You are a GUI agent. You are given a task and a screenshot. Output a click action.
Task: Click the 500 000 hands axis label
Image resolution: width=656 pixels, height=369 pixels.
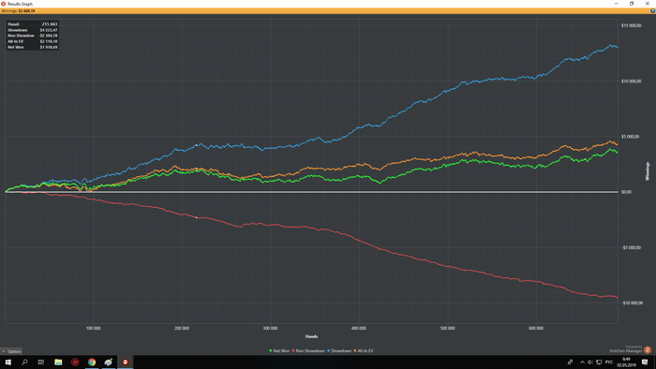click(x=447, y=329)
